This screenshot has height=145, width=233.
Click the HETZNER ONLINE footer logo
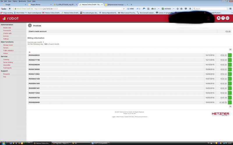[x=220, y=114]
